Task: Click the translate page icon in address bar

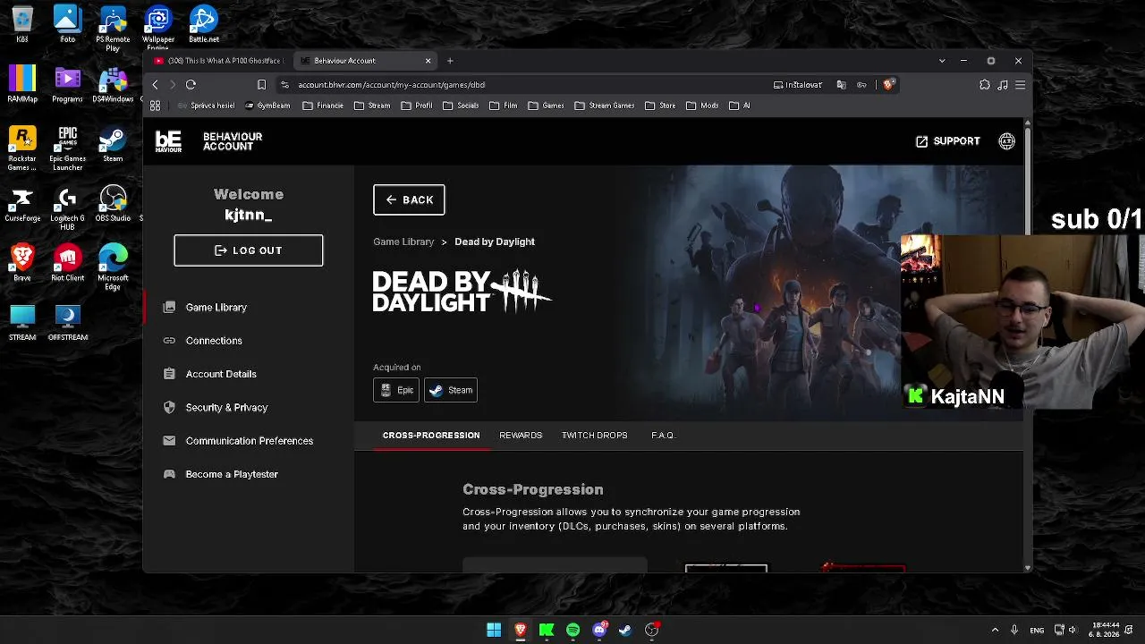Action: click(x=841, y=85)
